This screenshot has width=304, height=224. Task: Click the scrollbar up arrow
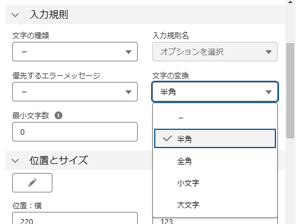291,2
